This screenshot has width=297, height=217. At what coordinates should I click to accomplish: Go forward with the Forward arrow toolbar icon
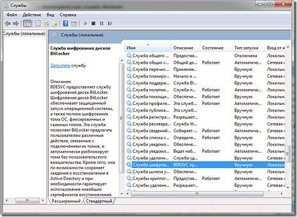(x=16, y=24)
